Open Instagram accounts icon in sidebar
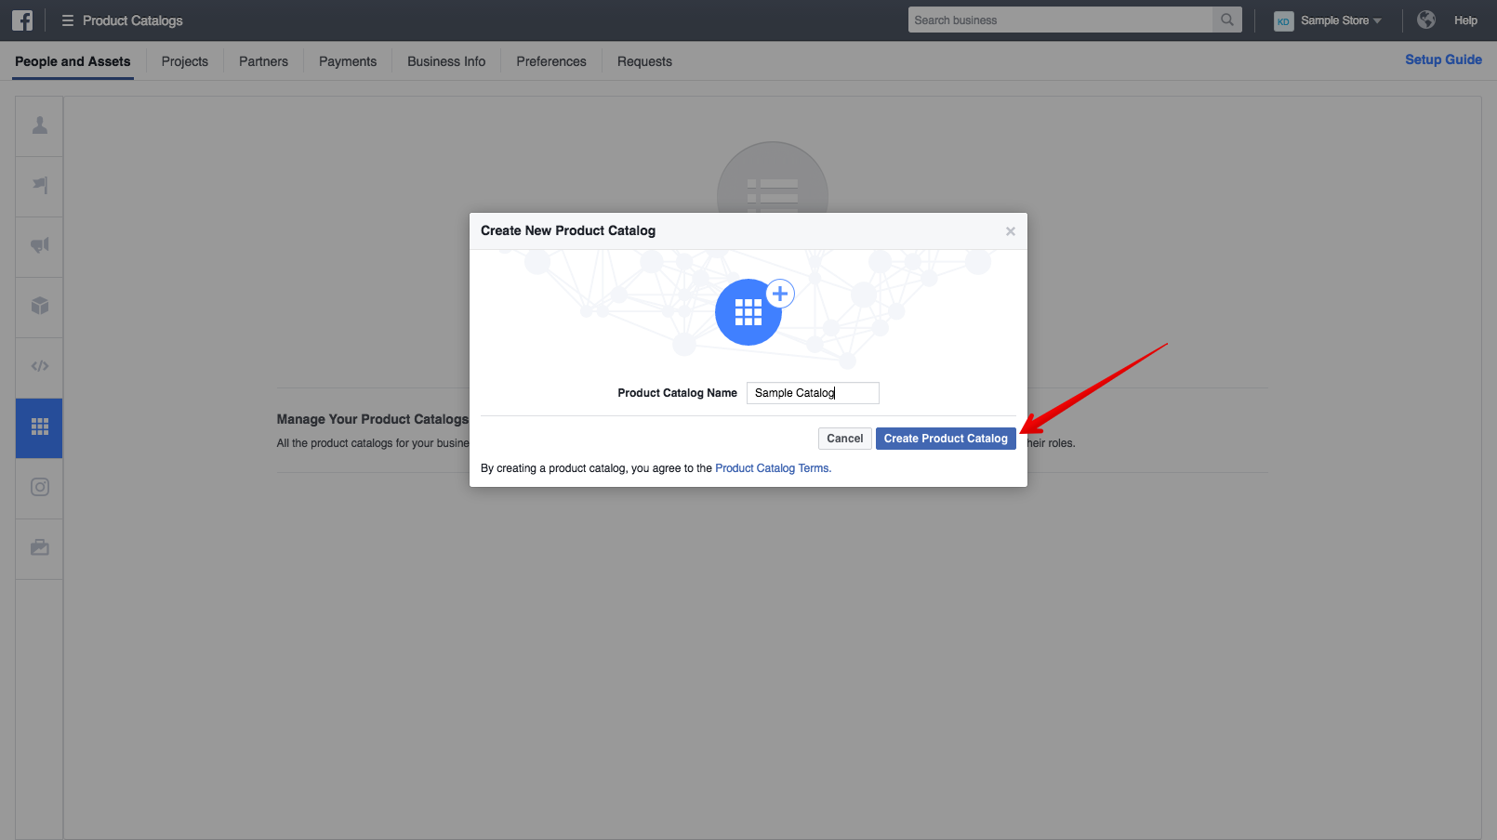The image size is (1497, 840). (x=40, y=488)
